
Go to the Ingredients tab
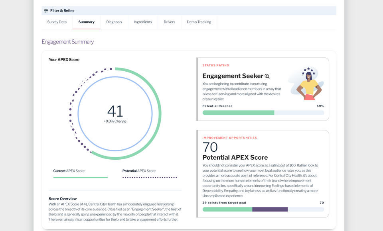(x=143, y=22)
